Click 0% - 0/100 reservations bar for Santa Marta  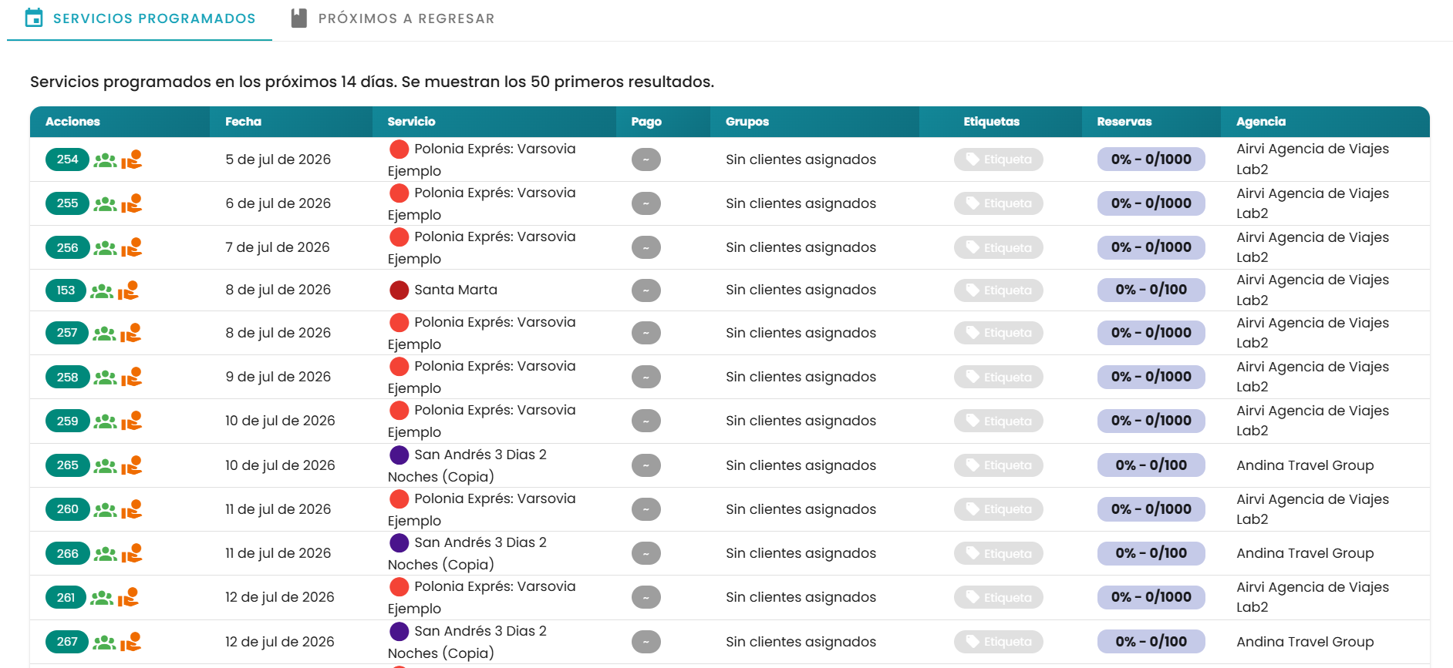(x=1151, y=290)
